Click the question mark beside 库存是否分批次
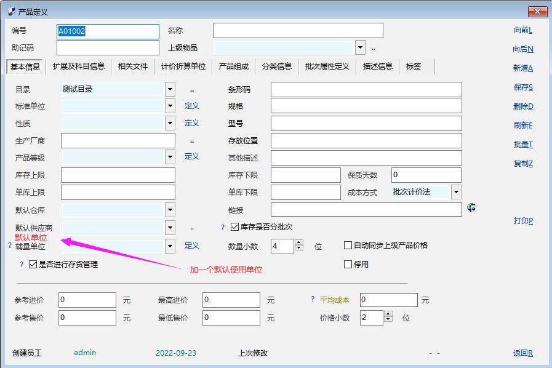552x368 pixels. pos(223,228)
